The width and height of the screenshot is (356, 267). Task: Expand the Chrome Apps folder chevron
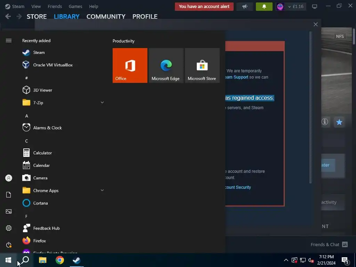pos(102,190)
